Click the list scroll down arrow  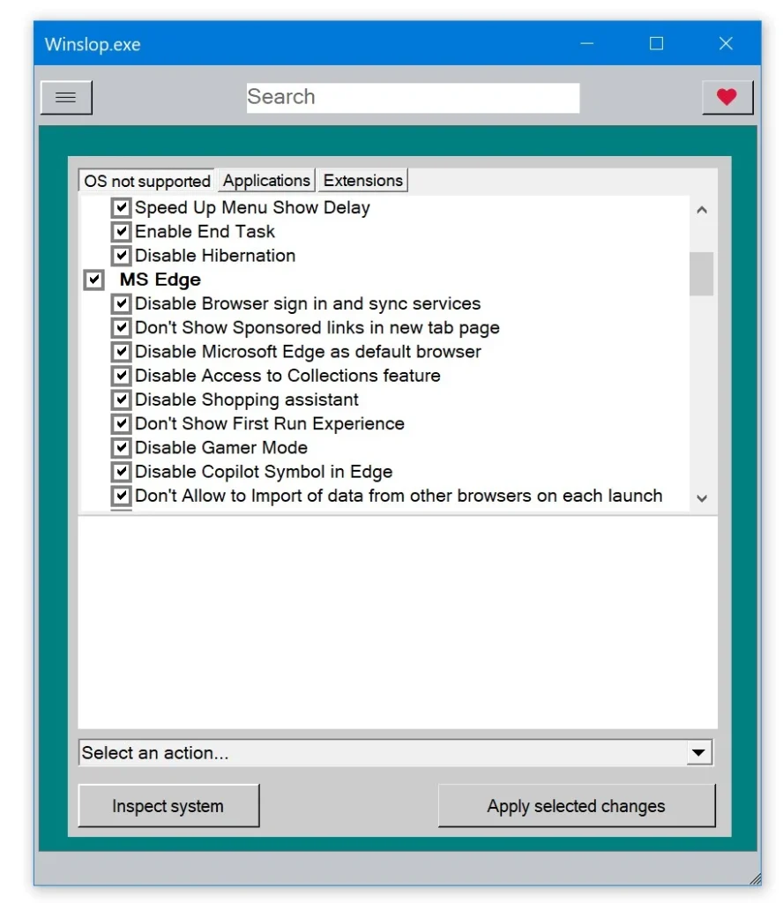click(x=702, y=498)
